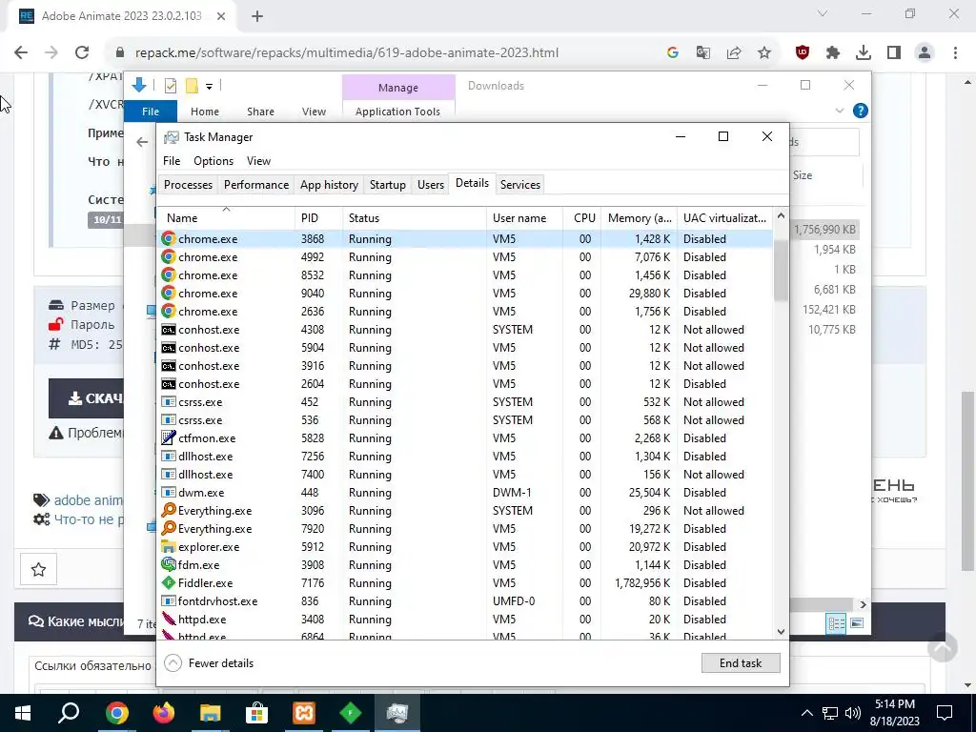
Task: Switch Explorer to the large icons view
Action: (x=857, y=623)
